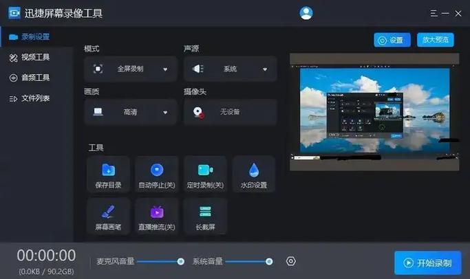The image size is (470, 279).
Task: Expand the 系统 sound source dropdown arrow
Action: [x=265, y=69]
